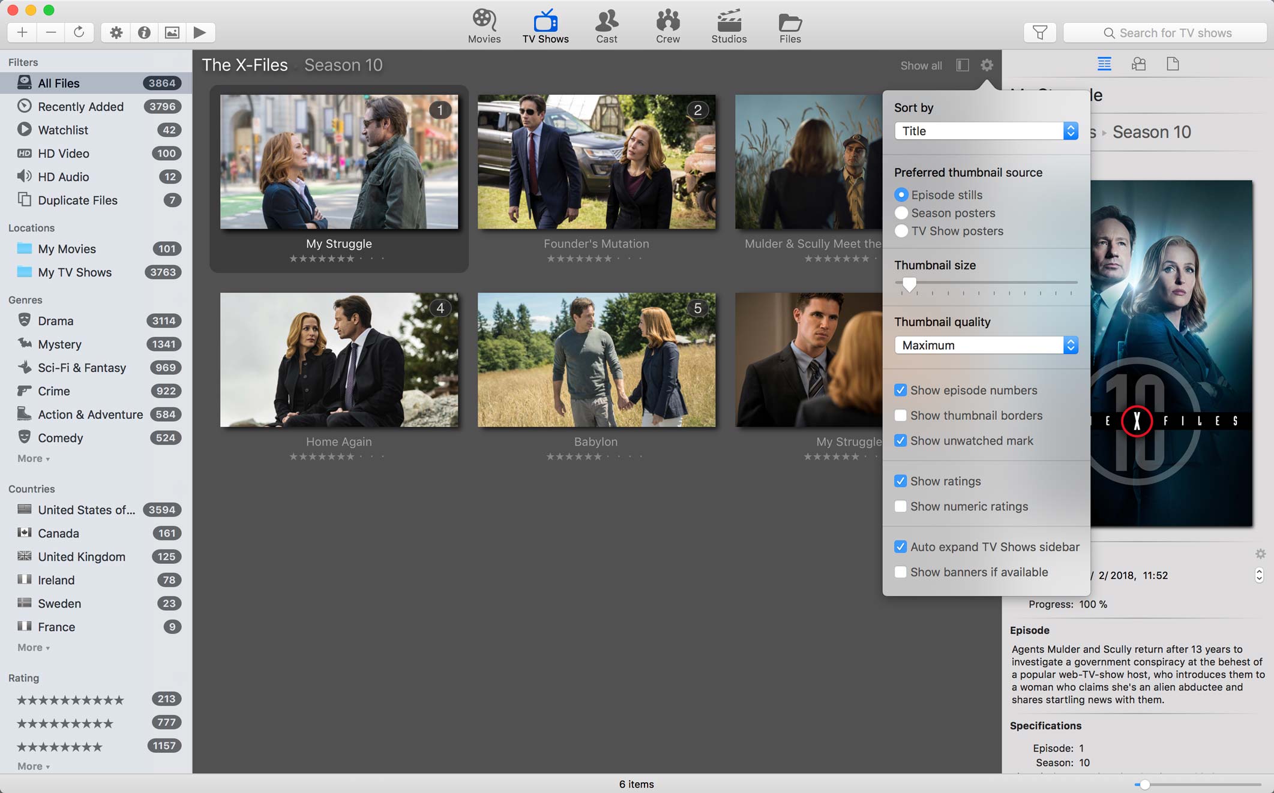Click the play toolbar button
This screenshot has height=793, width=1274.
pyautogui.click(x=200, y=32)
